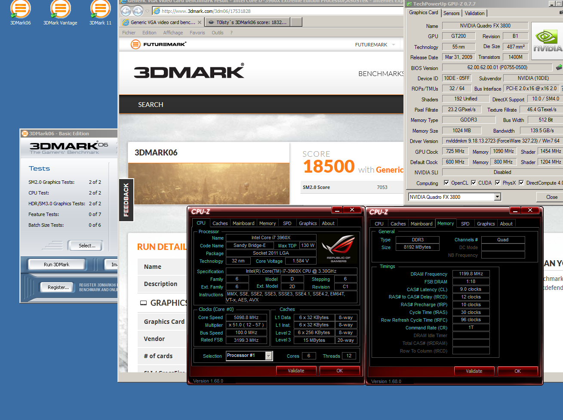Click the 18500 score value
The width and height of the screenshot is (563, 420).
pos(329,167)
